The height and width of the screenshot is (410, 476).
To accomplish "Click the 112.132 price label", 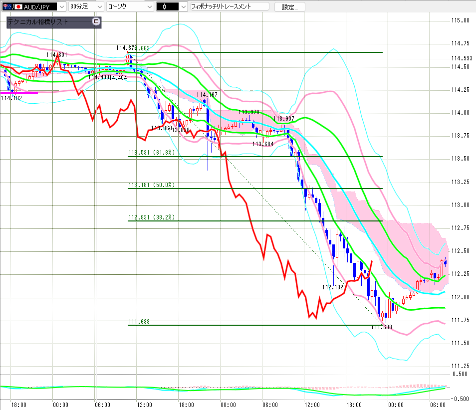I will 333,287.
